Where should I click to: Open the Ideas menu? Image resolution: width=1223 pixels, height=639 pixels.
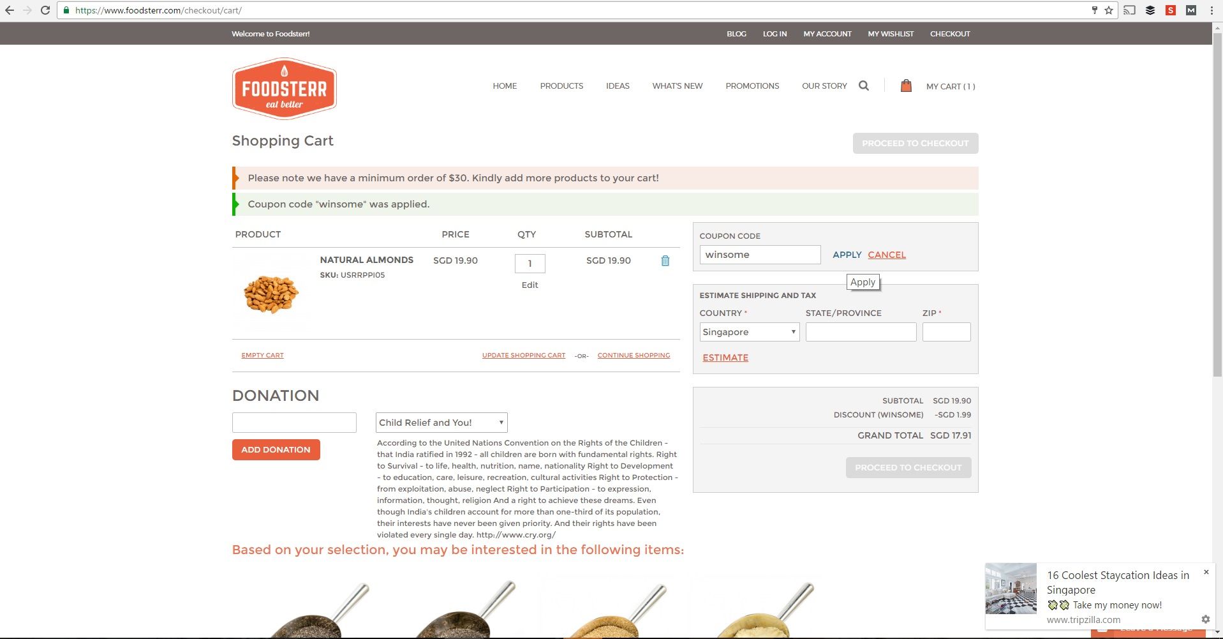[618, 86]
